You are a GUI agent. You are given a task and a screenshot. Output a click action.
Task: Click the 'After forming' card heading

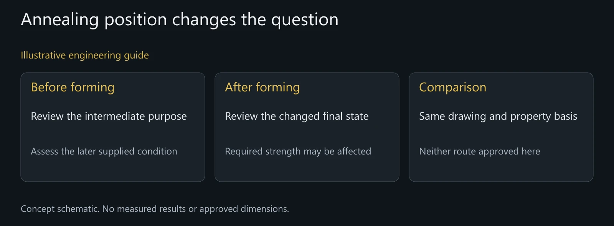point(262,87)
